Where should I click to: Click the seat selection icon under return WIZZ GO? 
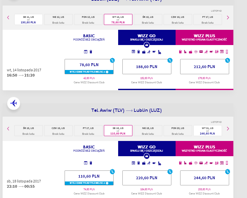pos(160,163)
